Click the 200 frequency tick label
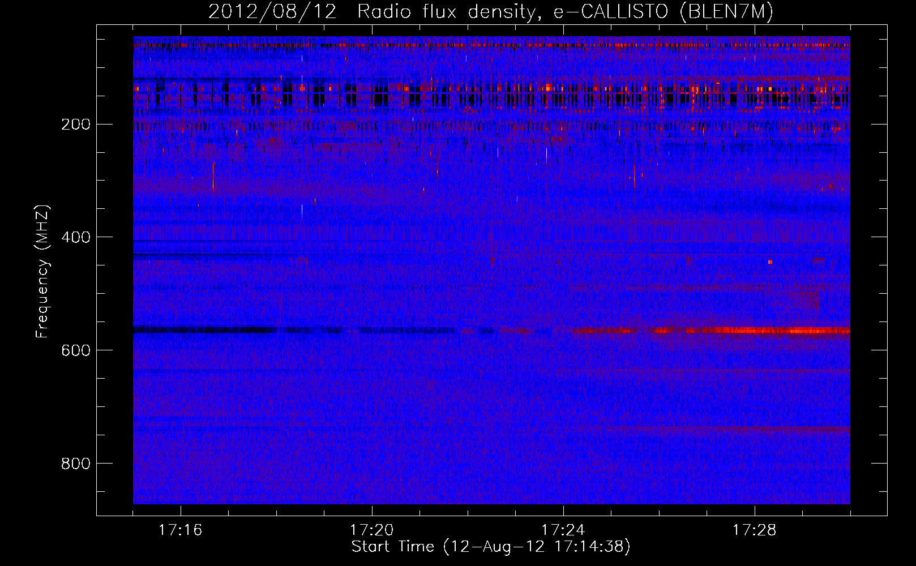 point(75,124)
